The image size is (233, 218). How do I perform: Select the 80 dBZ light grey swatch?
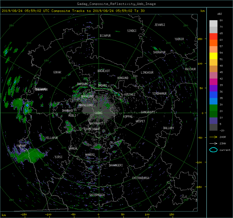click(x=213, y=23)
